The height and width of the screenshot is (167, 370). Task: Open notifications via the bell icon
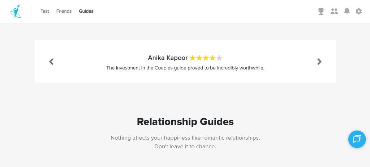347,11
